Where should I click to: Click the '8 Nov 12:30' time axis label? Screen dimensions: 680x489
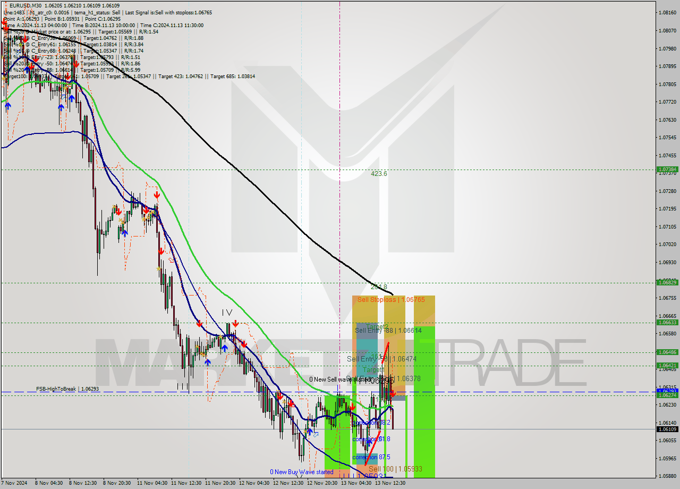tap(82, 483)
